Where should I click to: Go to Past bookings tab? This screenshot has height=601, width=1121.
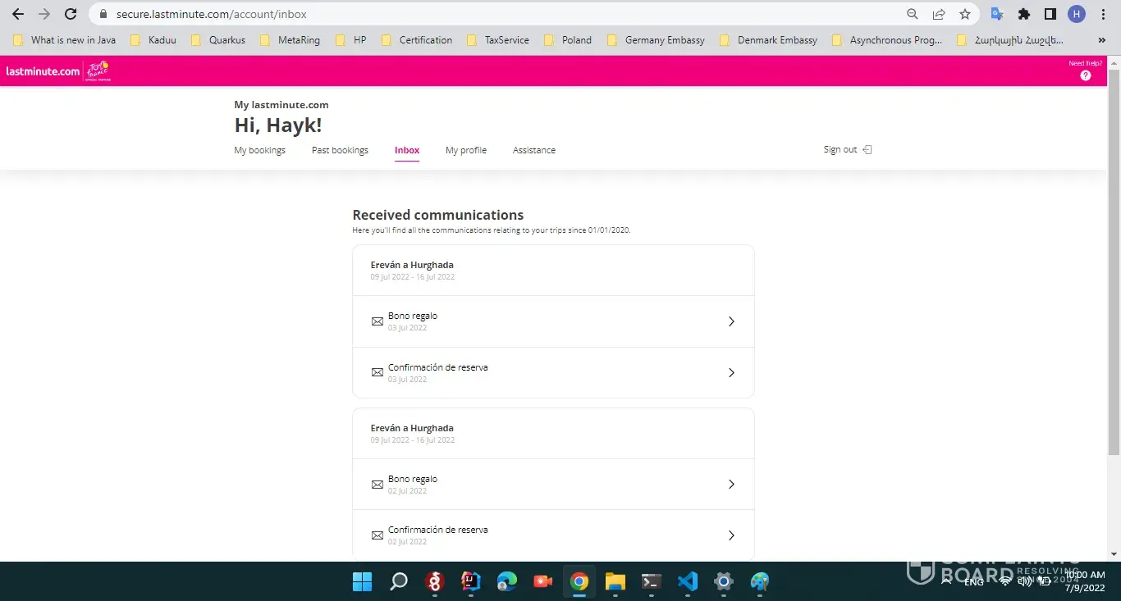click(340, 150)
